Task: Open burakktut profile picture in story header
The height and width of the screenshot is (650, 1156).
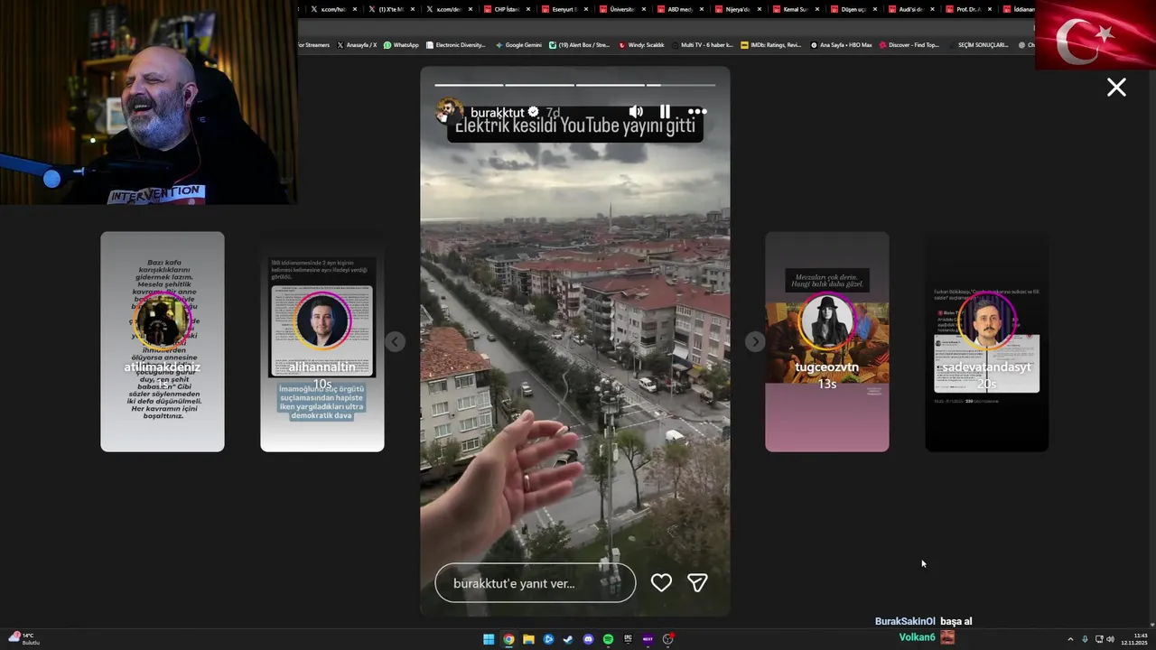Action: (x=449, y=111)
